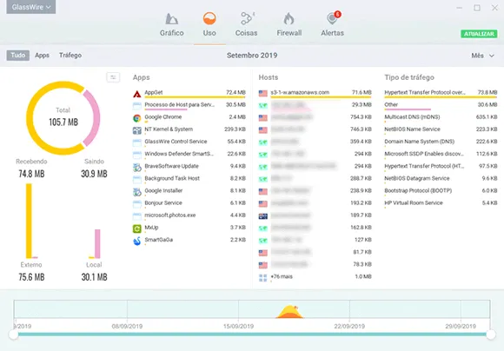Select Hypertext Transfer Protocol over... traffic type
This screenshot has height=351, width=504.
pyautogui.click(x=441, y=94)
